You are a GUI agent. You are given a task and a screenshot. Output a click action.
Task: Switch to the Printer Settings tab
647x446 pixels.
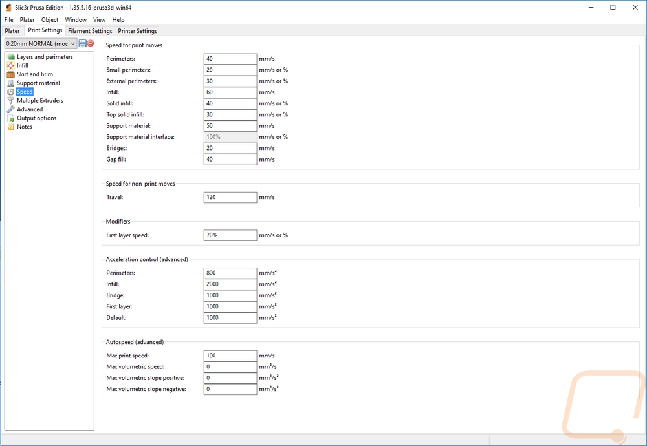pyautogui.click(x=137, y=31)
